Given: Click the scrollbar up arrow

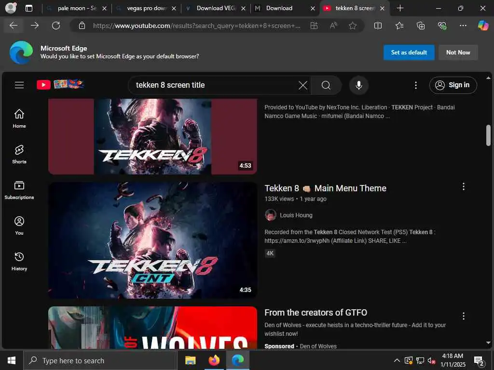Looking at the screenshot, I should [488, 78].
